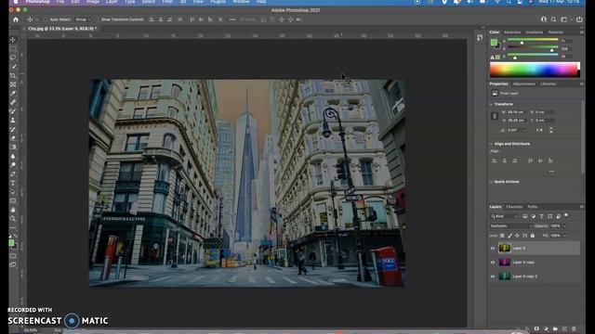Open the search icon in options bar
The width and height of the screenshot is (595, 334).
click(554, 19)
